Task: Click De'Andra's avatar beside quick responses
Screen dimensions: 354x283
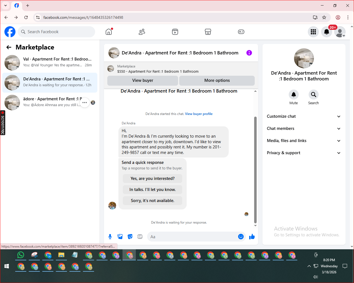Action: point(112,206)
